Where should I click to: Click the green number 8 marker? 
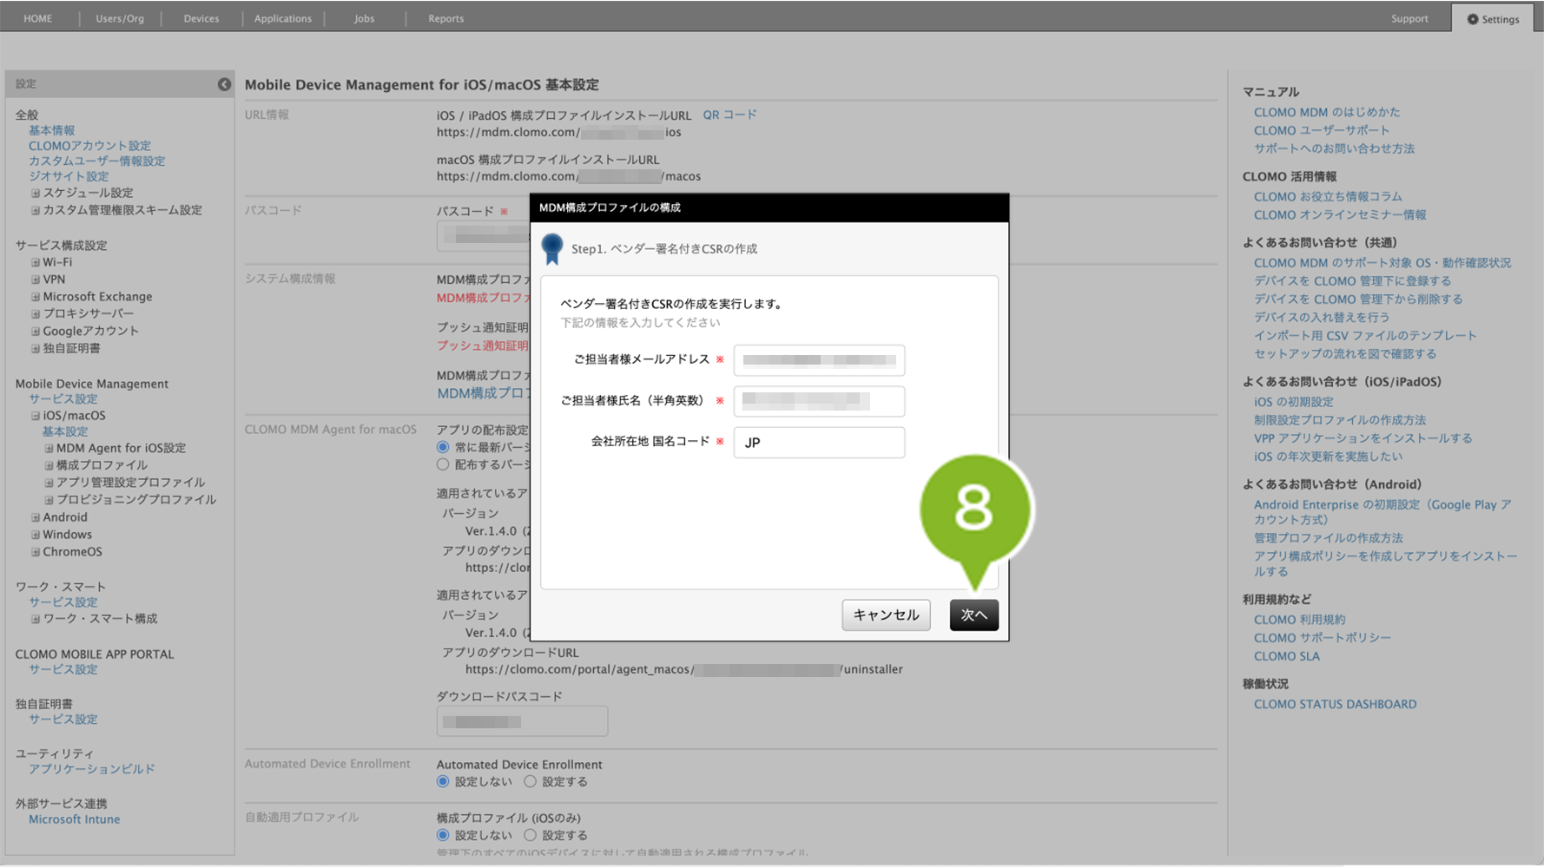[x=974, y=510]
